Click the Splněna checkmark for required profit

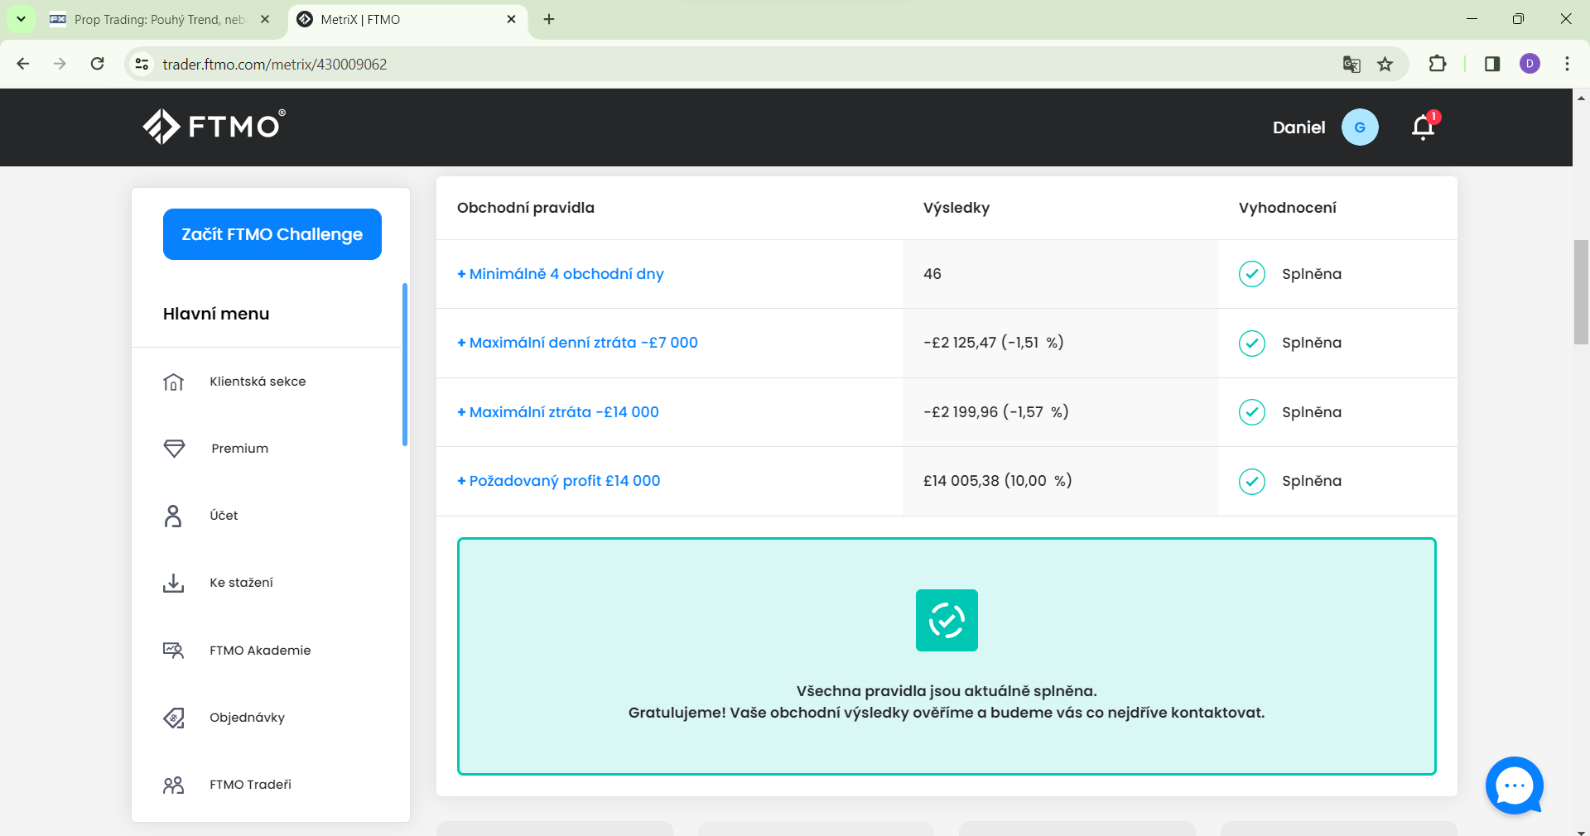click(x=1252, y=481)
